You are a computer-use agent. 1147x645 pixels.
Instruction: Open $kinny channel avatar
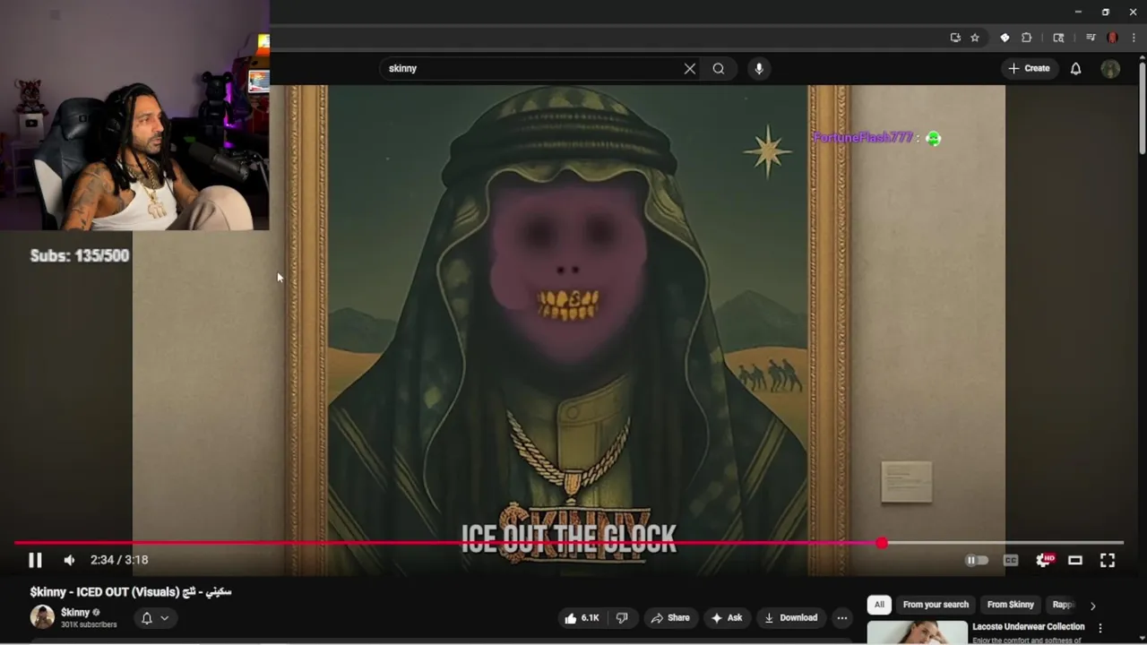click(x=42, y=617)
